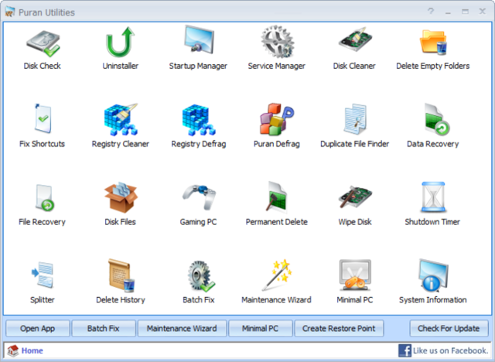Click the "Wipe Disk" label text

point(355,222)
